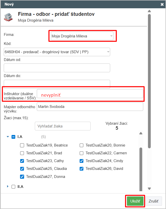Collapse the I.A class group
The width and height of the screenshot is (166, 209).
pyautogui.click(x=8, y=137)
